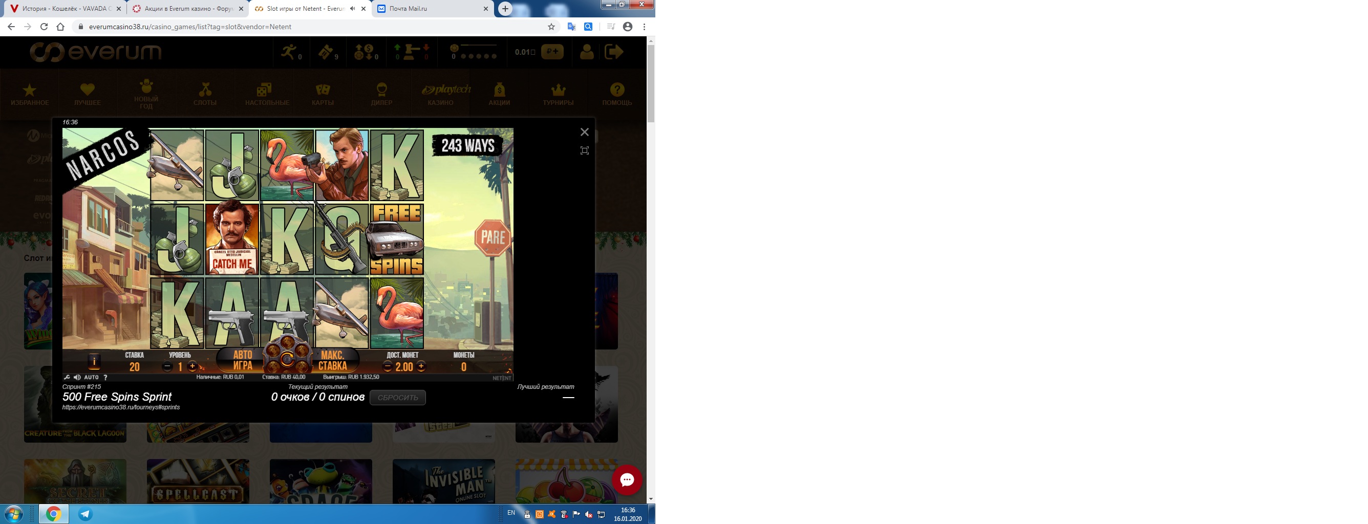Switch to the VAVADA История tab

click(67, 9)
